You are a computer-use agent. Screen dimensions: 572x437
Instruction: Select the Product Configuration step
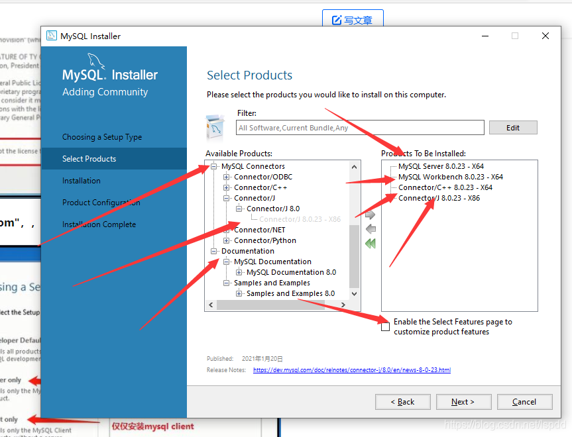tap(101, 203)
